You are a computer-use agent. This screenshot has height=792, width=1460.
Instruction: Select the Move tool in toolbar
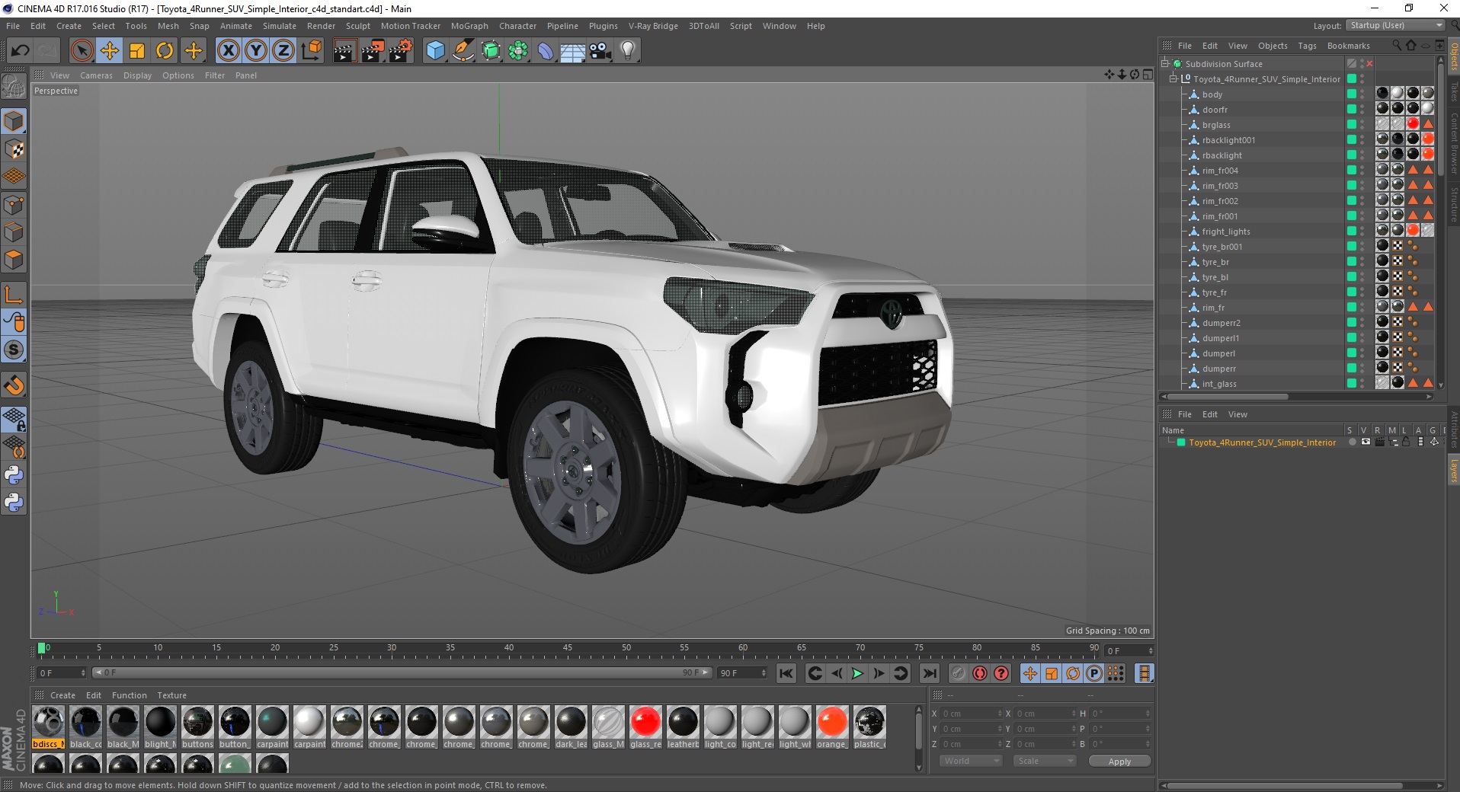click(x=110, y=51)
